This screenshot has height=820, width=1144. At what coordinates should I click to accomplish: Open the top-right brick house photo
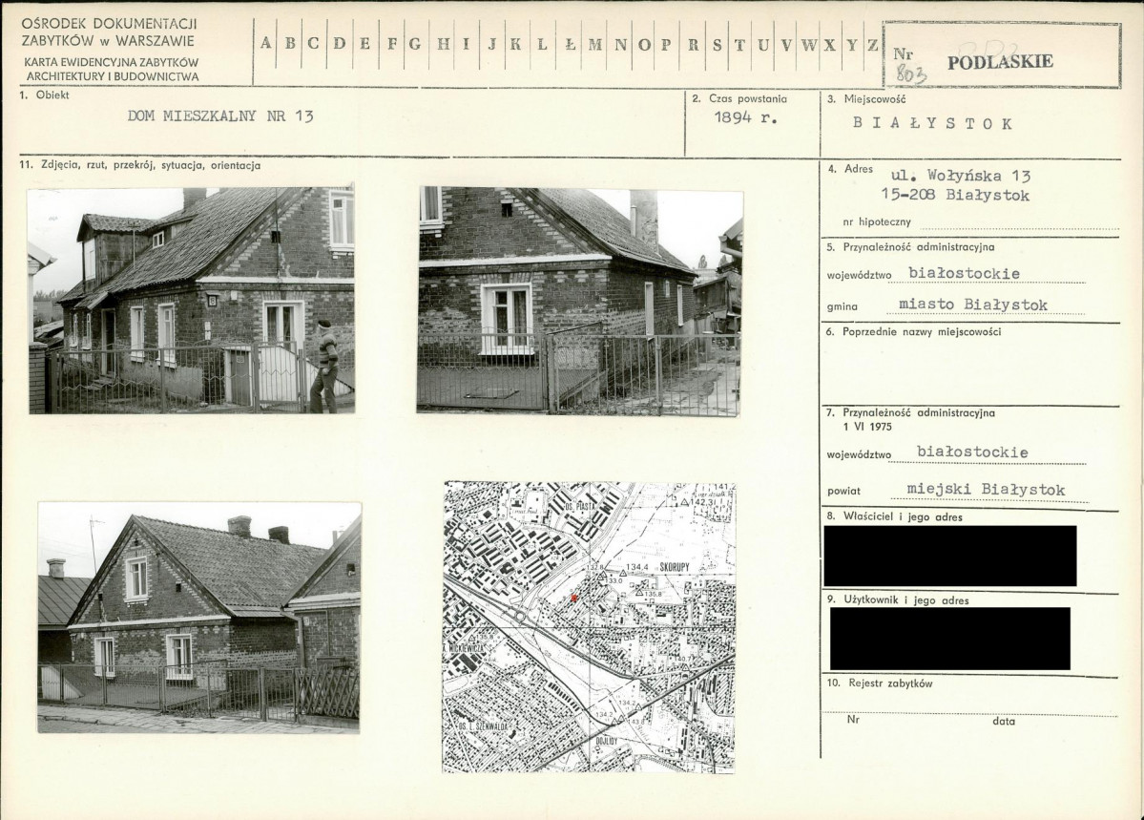pos(579,301)
